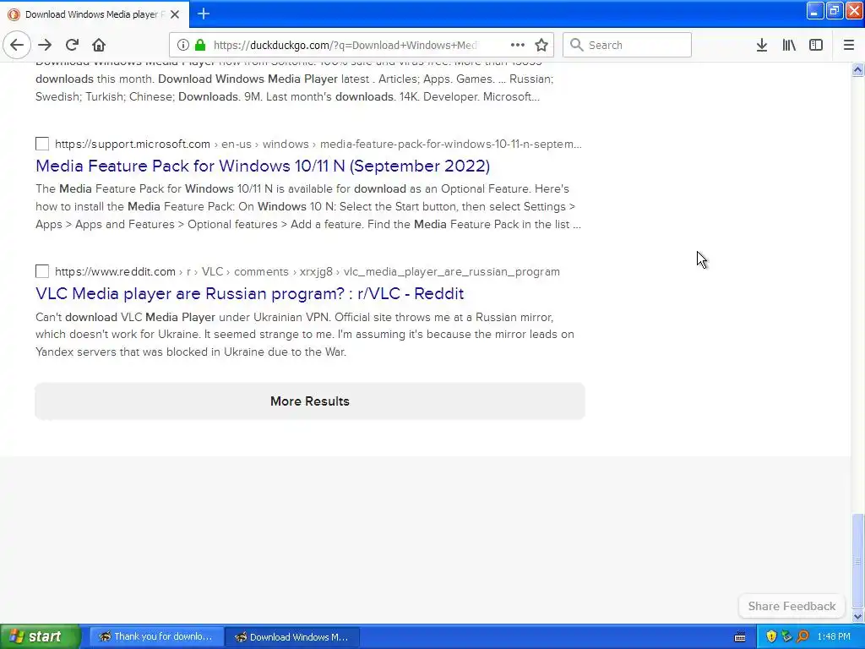Open the Windows start menu
The height and width of the screenshot is (649, 865).
(41, 636)
